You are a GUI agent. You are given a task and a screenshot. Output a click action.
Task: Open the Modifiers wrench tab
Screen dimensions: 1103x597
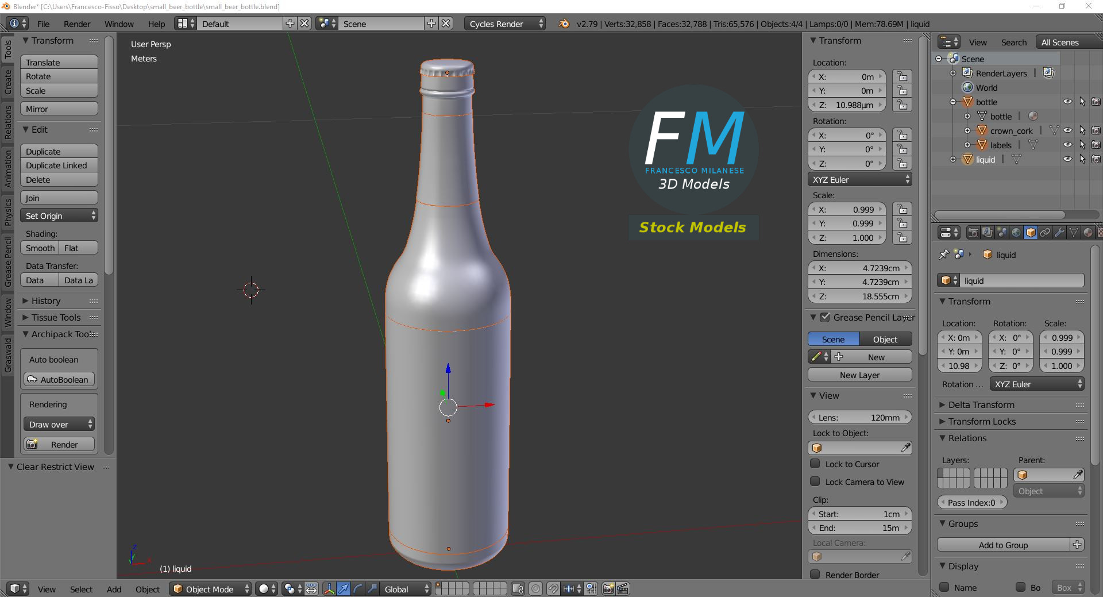(1059, 233)
